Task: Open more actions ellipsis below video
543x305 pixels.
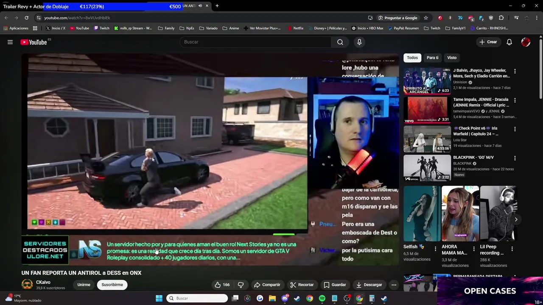Action: (x=394, y=285)
